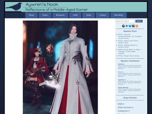Open the orange RSS feed icon
Screen dimensions: 152x114
[137, 26]
